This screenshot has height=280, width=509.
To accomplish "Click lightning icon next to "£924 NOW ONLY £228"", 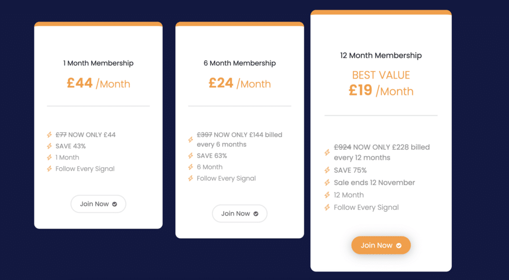I will [327, 152].
